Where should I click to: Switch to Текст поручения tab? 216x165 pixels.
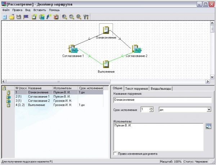(136, 88)
